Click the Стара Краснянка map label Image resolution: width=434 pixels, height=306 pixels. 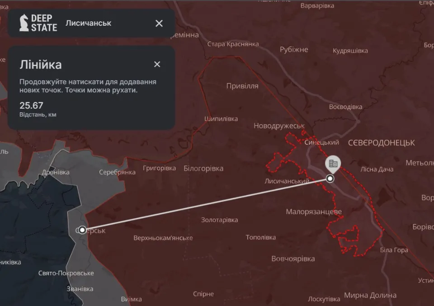click(233, 44)
